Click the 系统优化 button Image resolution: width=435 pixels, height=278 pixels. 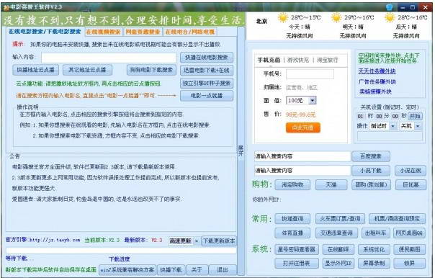pyautogui.click(x=374, y=249)
